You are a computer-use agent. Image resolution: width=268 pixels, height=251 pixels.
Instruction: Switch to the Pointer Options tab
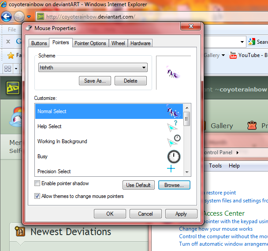(90, 43)
